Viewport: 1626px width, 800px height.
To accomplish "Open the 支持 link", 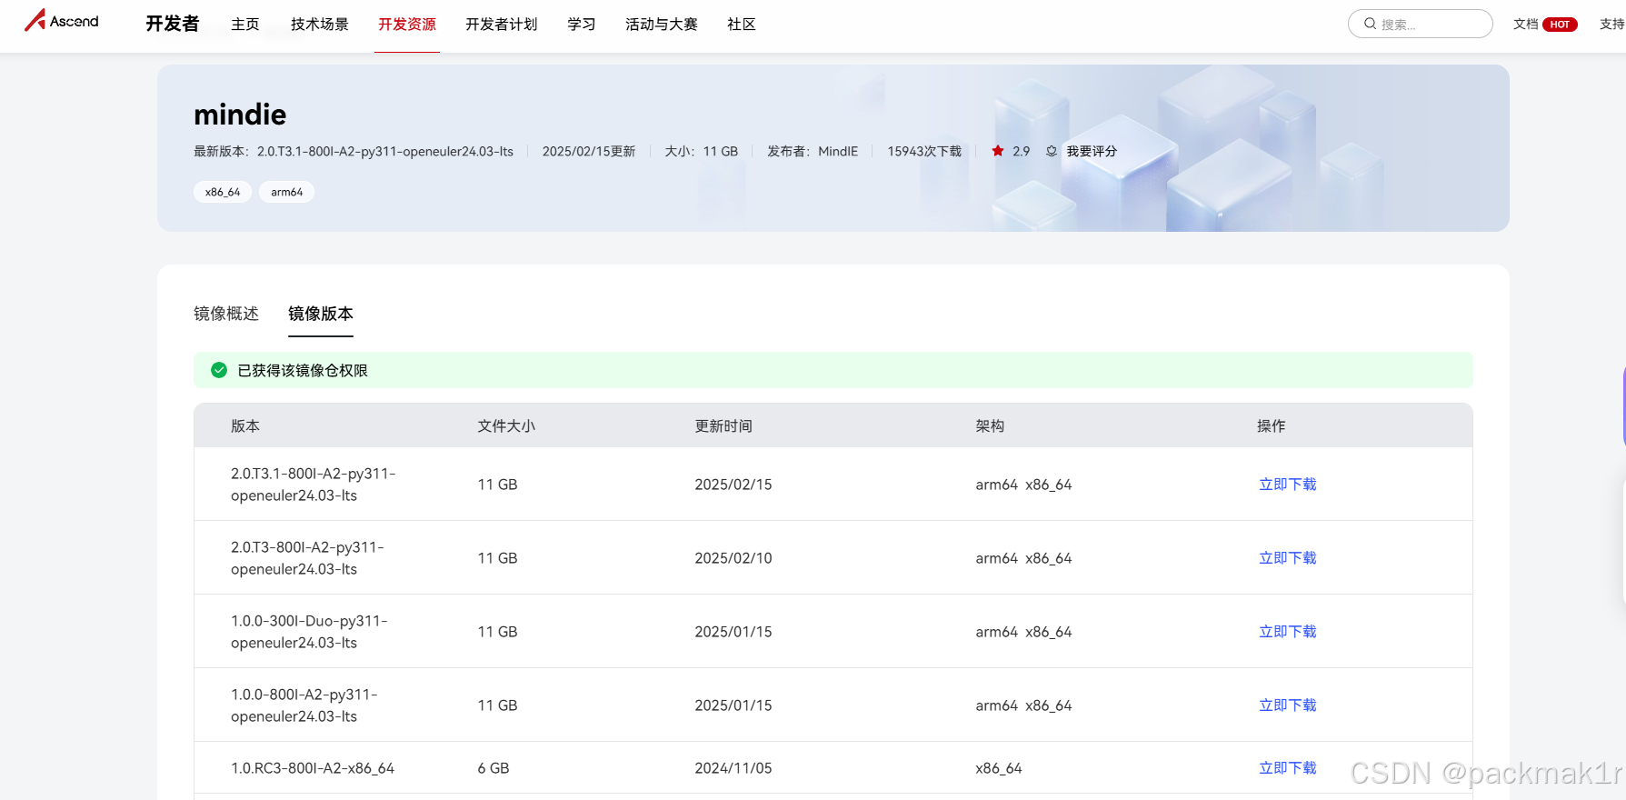I will click(x=1611, y=25).
